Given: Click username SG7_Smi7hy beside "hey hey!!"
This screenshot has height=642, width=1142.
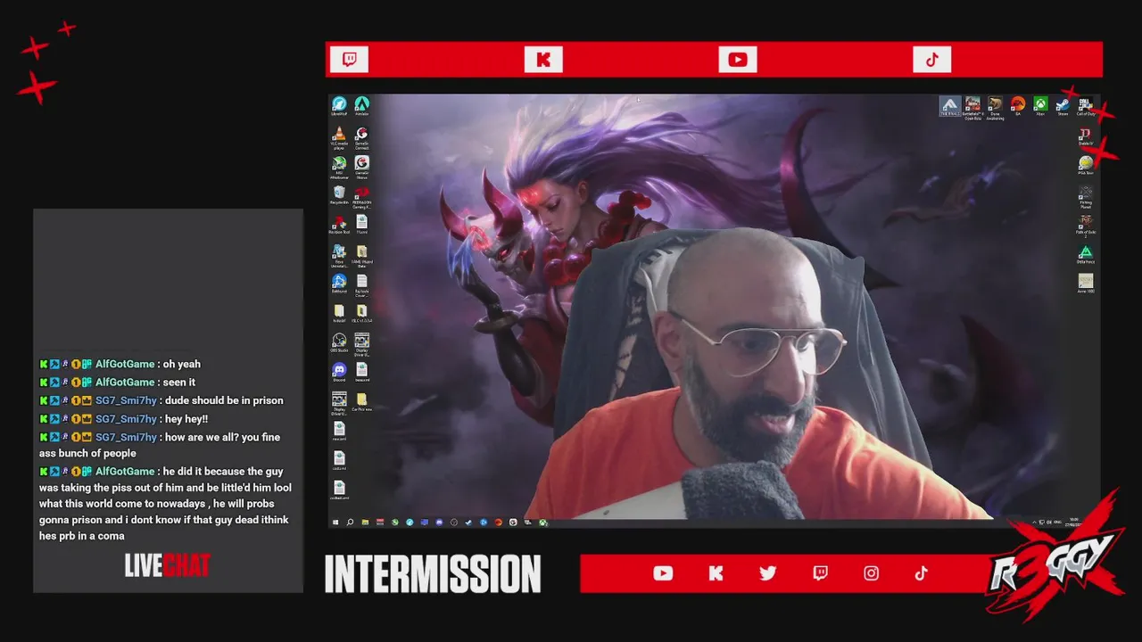Looking at the screenshot, I should point(126,419).
